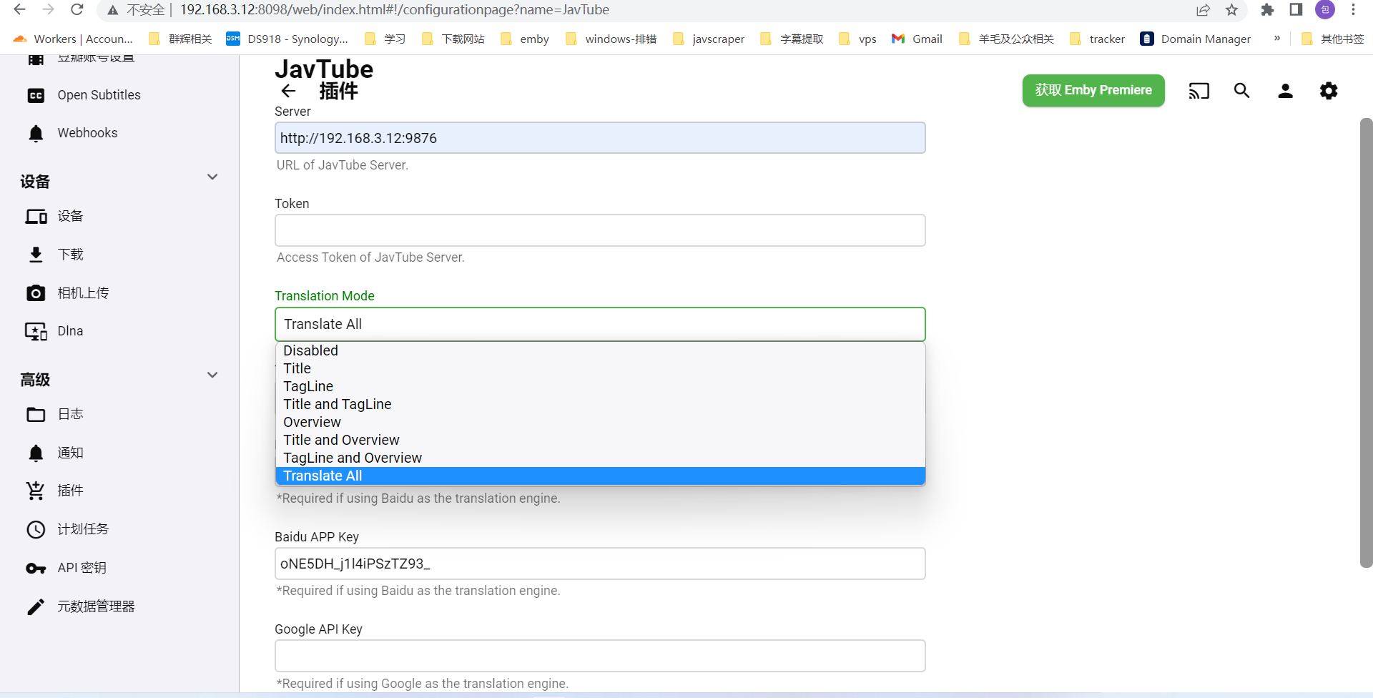Open the browser extensions puzzle icon

pos(1267,9)
